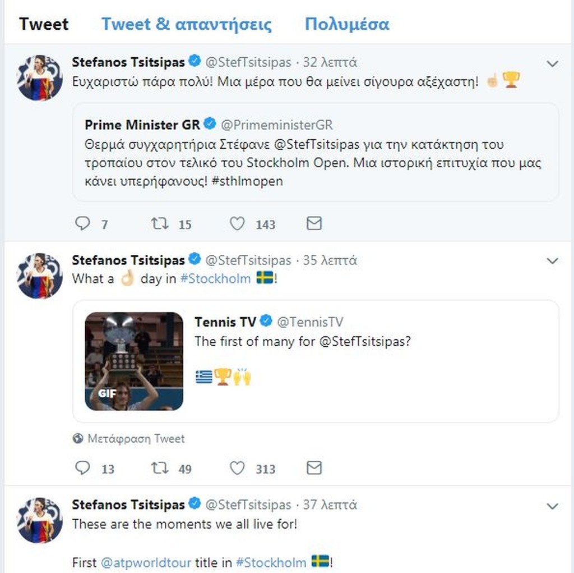574x573 pixels.
Task: Click the #Stockholm hashtag in the 35-minute-old tweet
Action: tap(215, 278)
